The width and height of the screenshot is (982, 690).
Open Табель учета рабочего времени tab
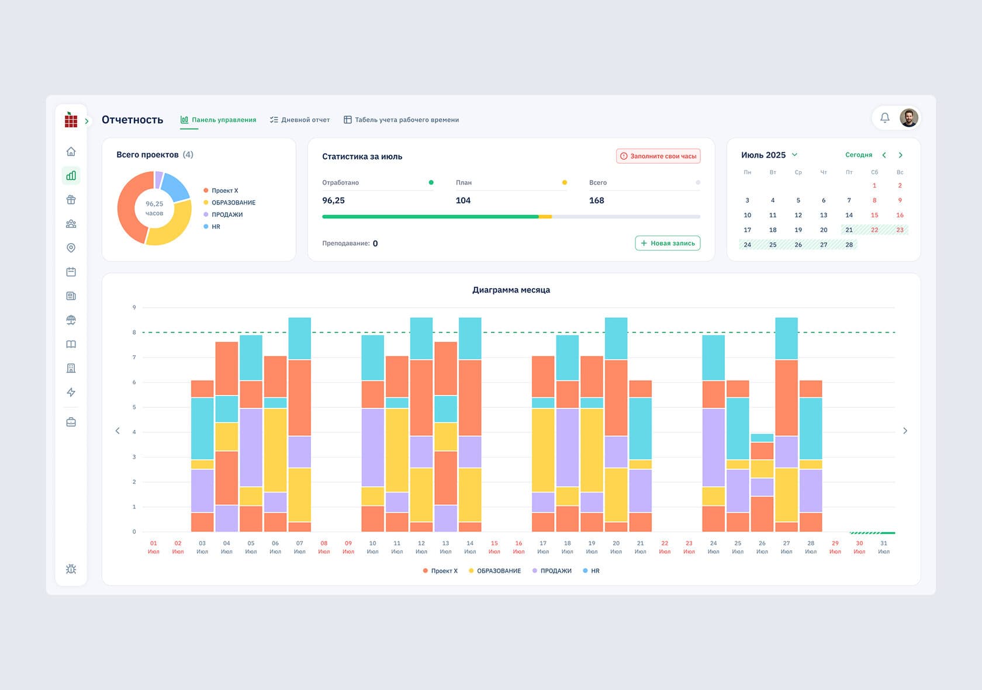[401, 120]
